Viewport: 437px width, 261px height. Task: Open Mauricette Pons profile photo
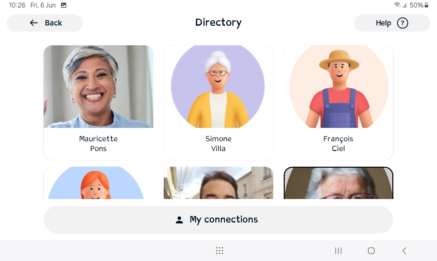click(x=98, y=86)
